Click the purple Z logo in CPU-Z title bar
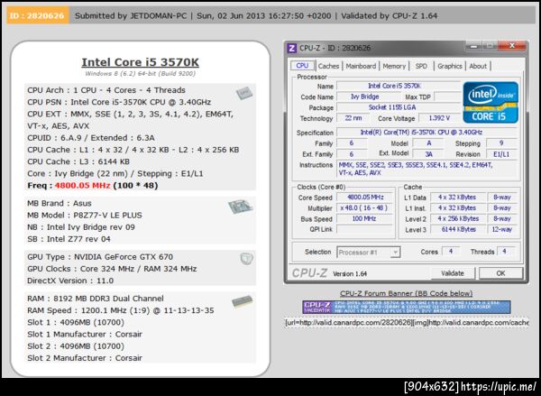This screenshot has height=396, width=541. pos(291,48)
